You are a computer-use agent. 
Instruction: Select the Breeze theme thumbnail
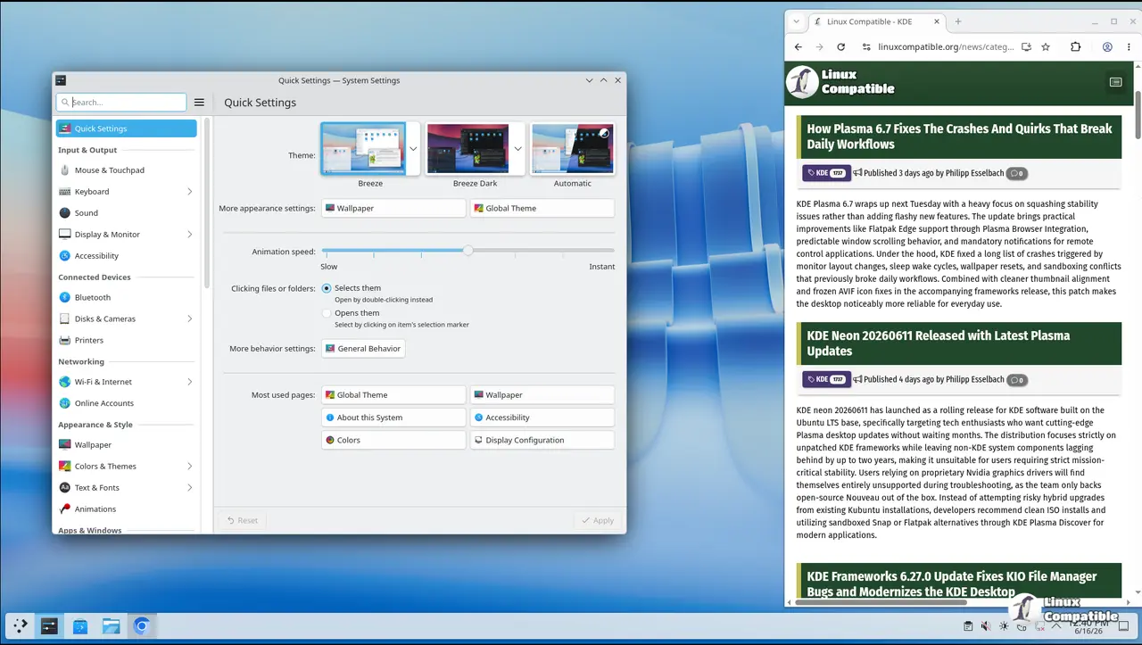pos(363,149)
